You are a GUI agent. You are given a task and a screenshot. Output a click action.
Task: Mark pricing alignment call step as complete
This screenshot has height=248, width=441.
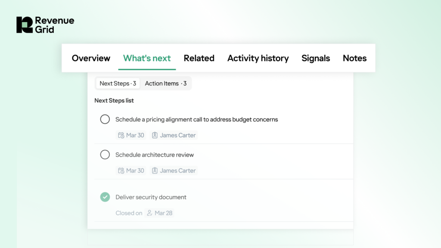(x=105, y=119)
